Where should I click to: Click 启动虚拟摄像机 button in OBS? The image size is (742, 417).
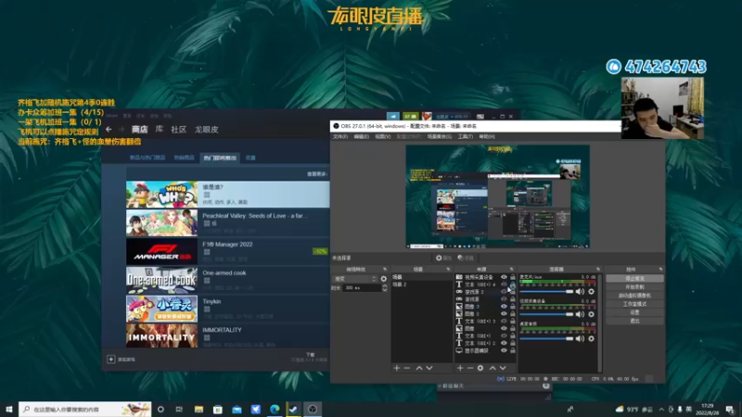pos(634,296)
